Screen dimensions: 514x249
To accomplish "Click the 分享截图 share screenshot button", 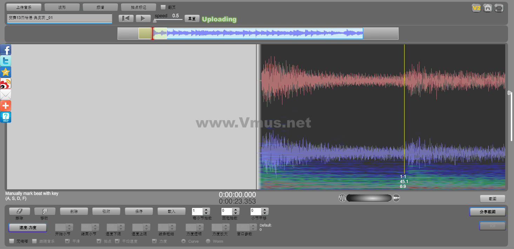I will tap(488, 212).
